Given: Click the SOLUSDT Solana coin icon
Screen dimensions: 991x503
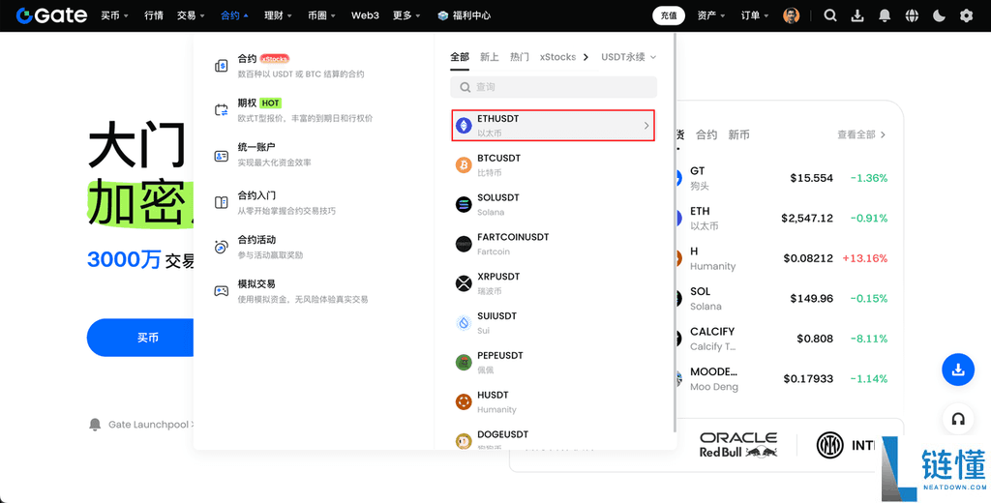Looking at the screenshot, I should [x=464, y=204].
